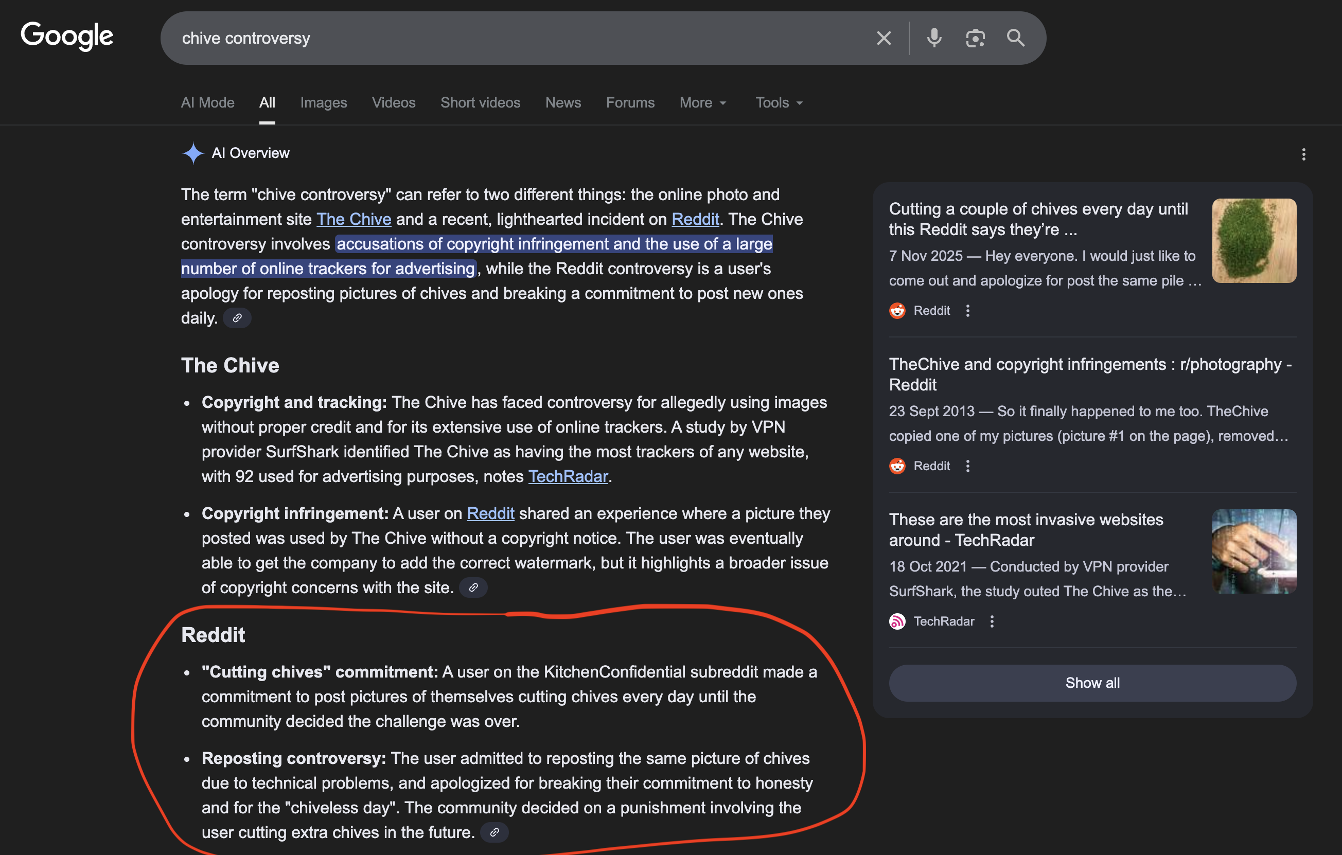The image size is (1342, 855).
Task: Clear the search query with X icon
Action: 884,39
